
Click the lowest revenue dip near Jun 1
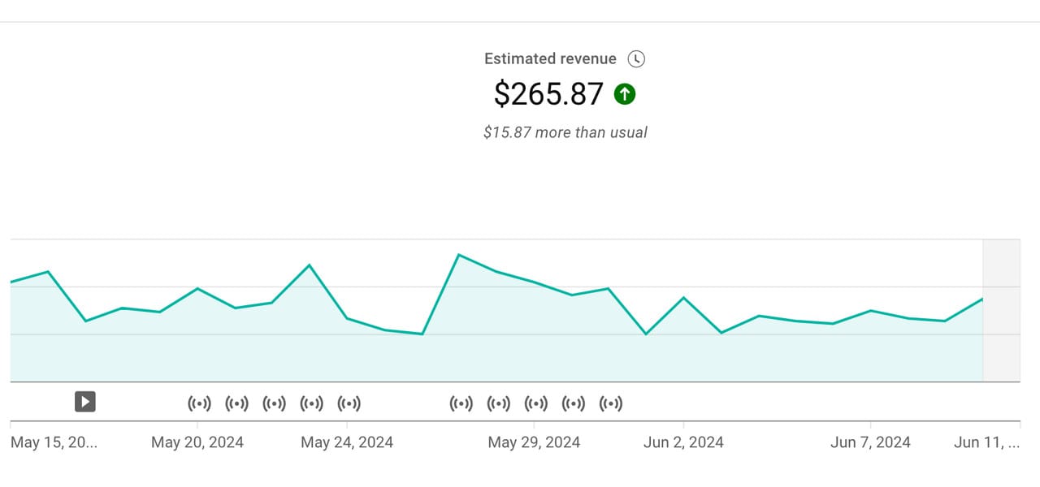pyautogui.click(x=647, y=333)
